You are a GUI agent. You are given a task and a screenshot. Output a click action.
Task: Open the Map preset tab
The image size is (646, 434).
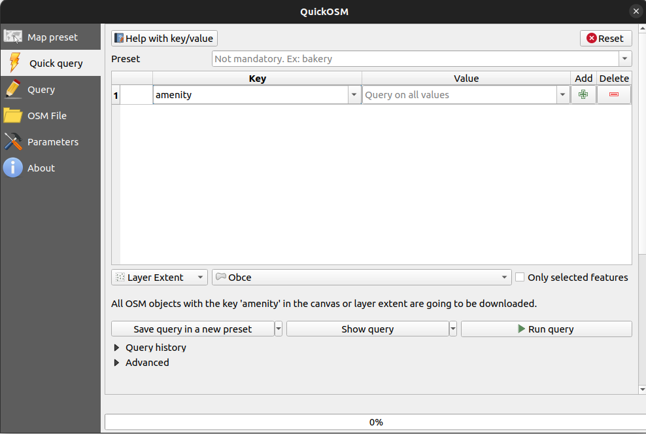[50, 37]
